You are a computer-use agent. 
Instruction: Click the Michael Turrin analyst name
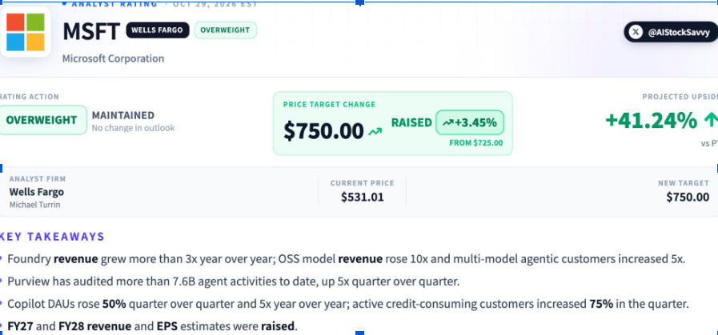[x=34, y=205]
